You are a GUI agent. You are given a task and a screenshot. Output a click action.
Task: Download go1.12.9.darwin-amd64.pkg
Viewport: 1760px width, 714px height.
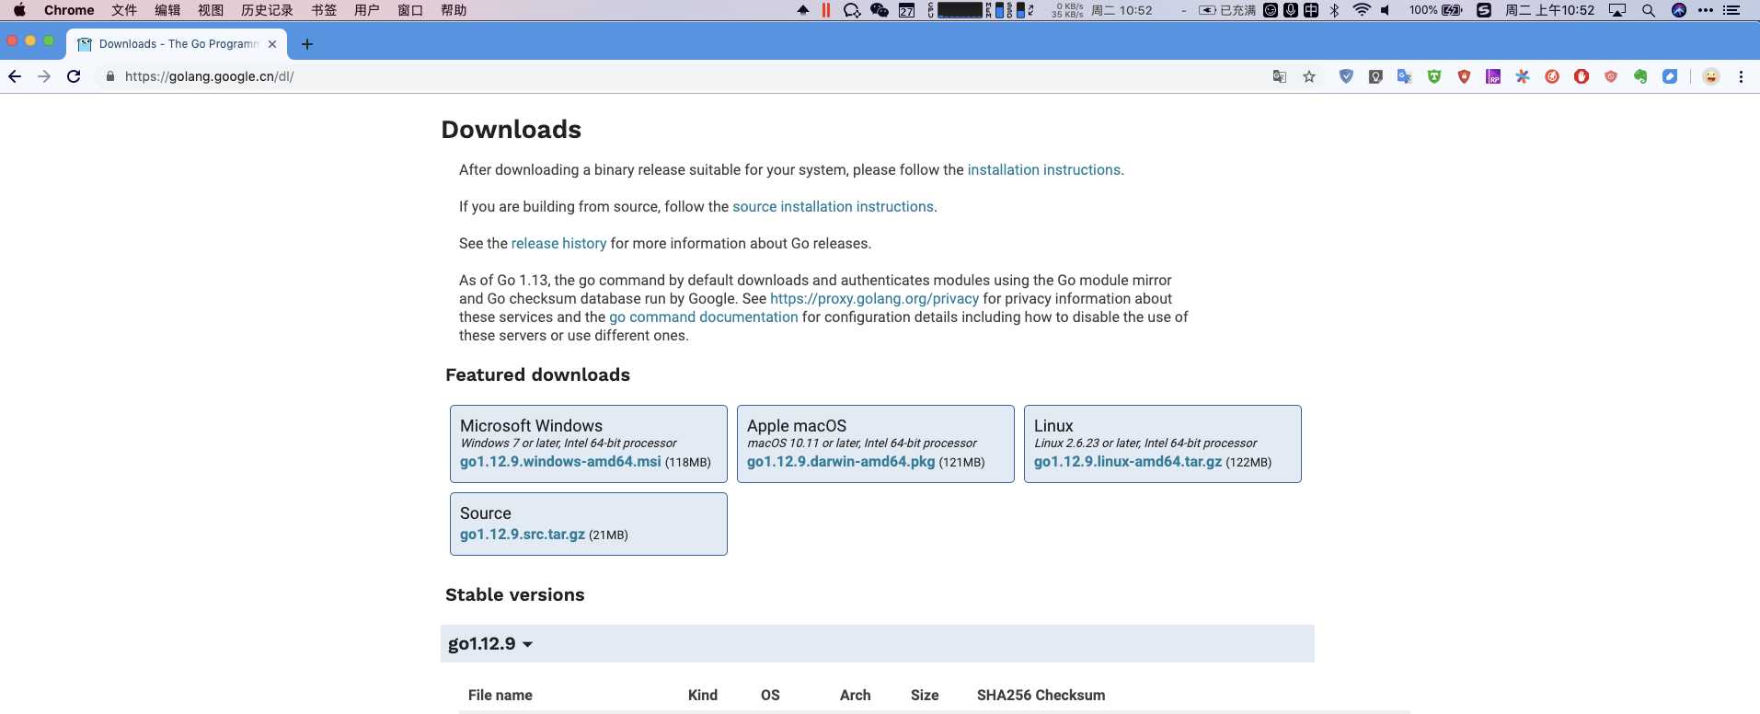[x=841, y=461]
